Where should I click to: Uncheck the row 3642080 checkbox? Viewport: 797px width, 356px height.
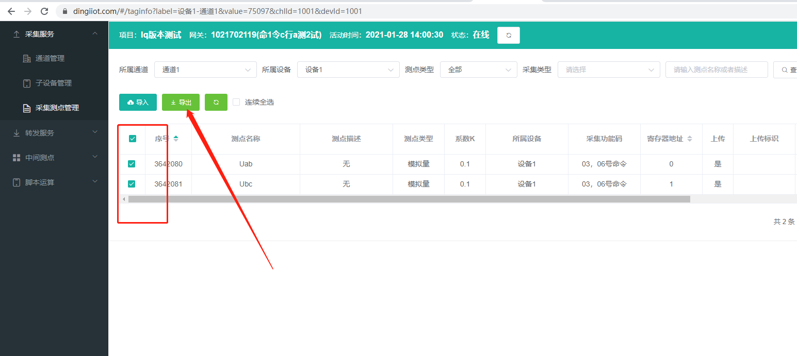[x=132, y=164]
